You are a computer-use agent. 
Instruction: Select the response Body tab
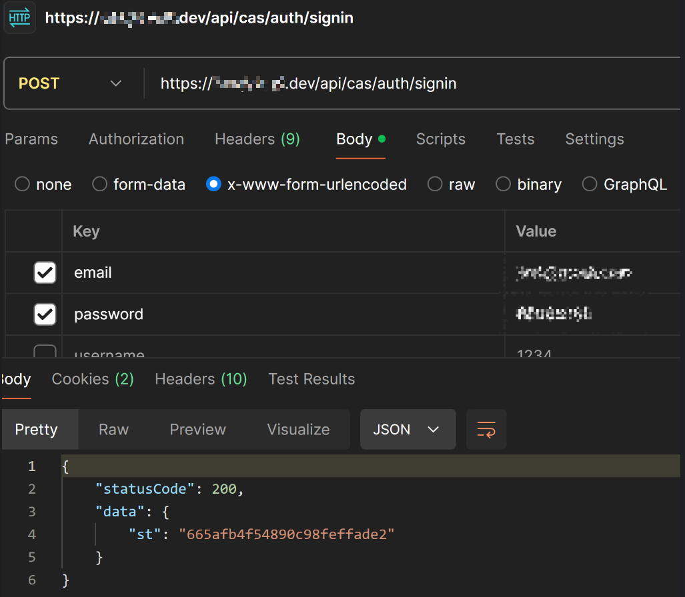tap(16, 379)
